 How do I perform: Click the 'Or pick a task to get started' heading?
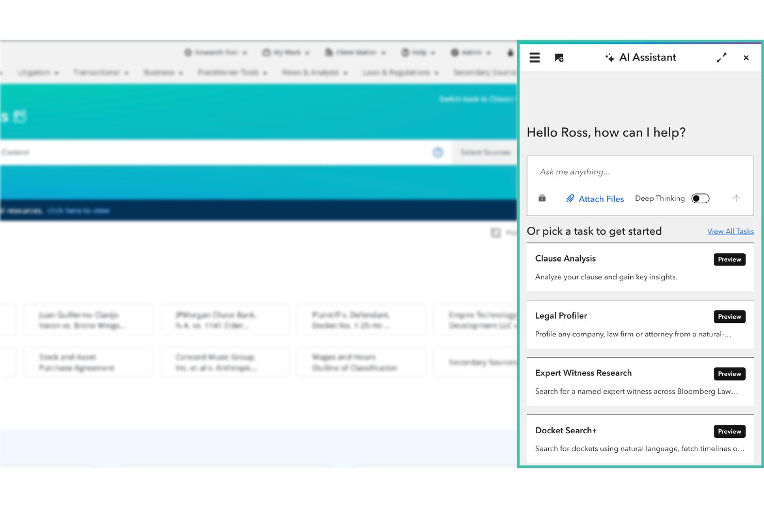pos(594,232)
